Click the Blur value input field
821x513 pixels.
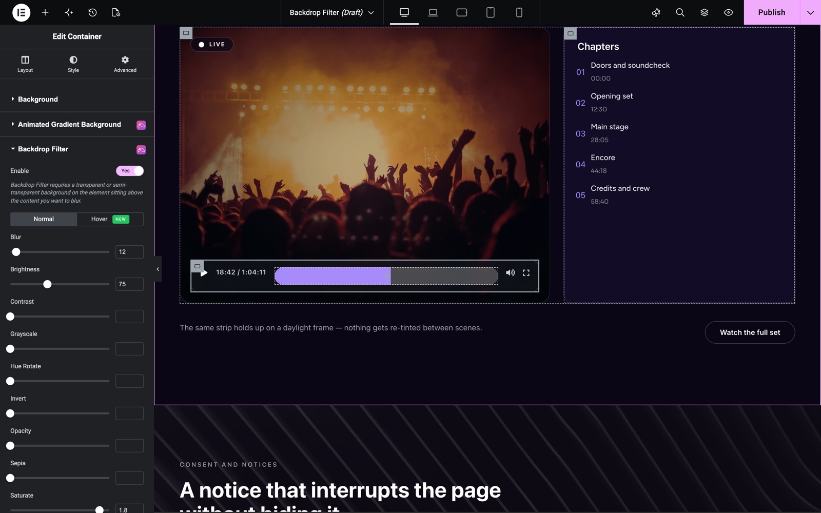pos(129,252)
